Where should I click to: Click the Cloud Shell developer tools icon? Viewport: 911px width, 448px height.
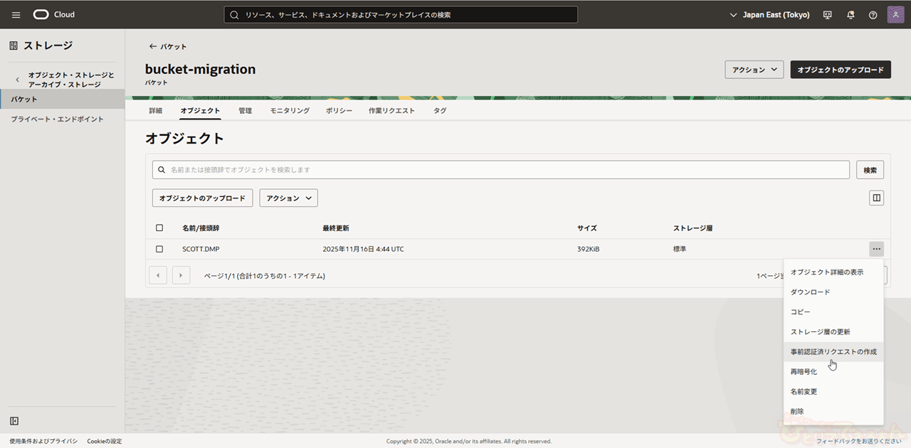(x=827, y=15)
